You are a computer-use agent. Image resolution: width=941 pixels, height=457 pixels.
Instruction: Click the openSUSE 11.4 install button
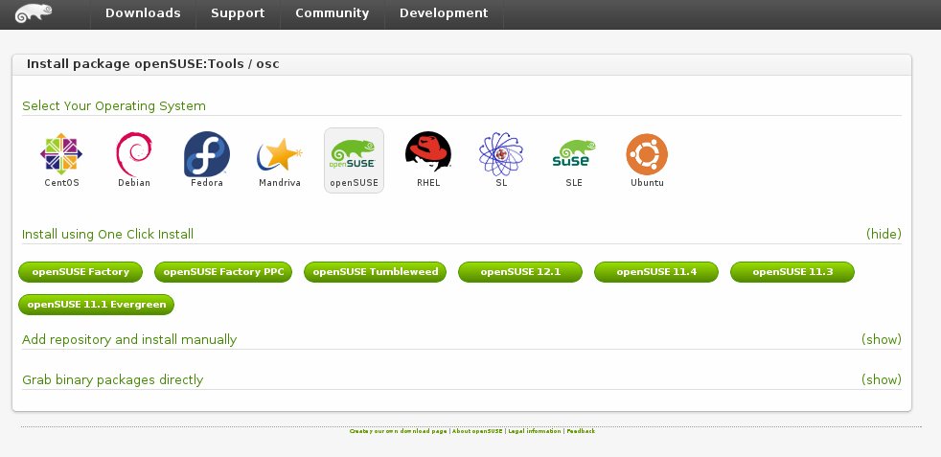pos(656,272)
